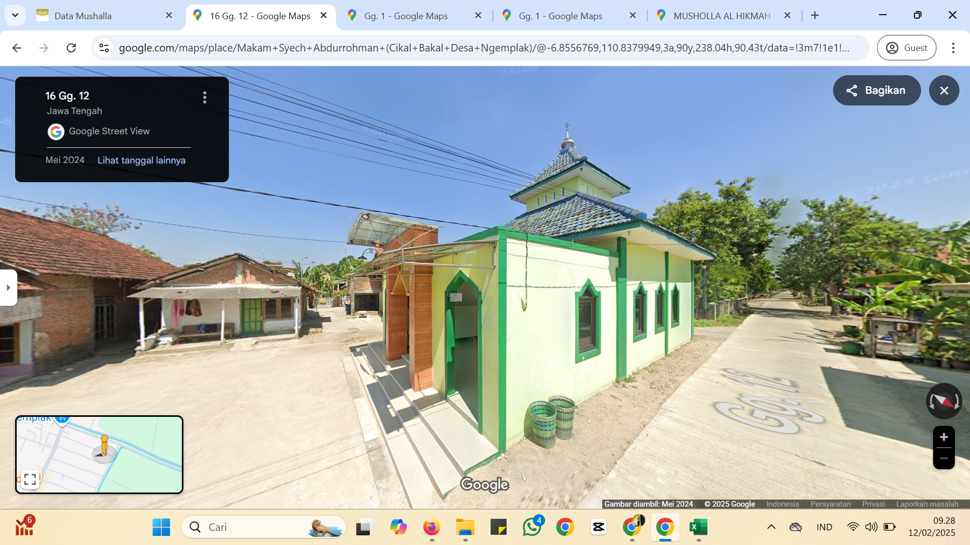Close the Data Mushalla tab
Image resolution: width=970 pixels, height=545 pixels.
(169, 16)
